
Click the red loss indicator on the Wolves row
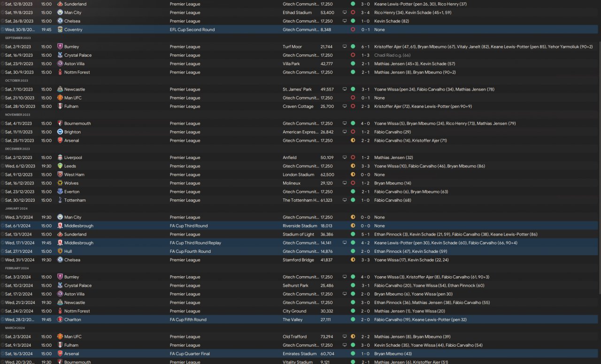coord(353,183)
